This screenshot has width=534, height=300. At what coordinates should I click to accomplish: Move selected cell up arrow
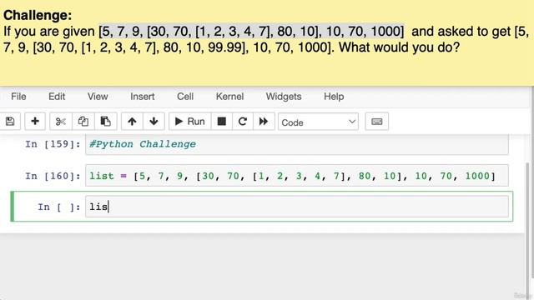coord(132,122)
